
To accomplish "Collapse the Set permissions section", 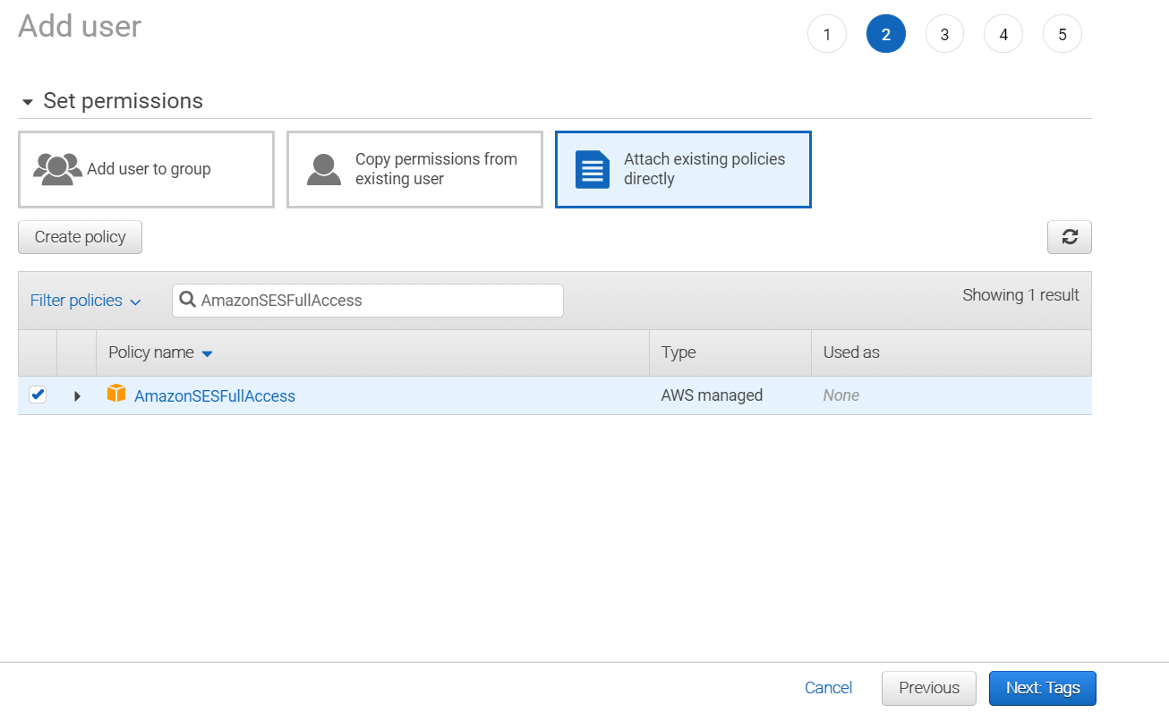I will pyautogui.click(x=28, y=102).
